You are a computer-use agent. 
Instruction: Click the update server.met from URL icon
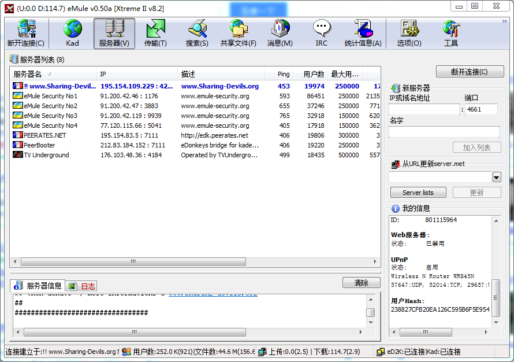(396, 164)
